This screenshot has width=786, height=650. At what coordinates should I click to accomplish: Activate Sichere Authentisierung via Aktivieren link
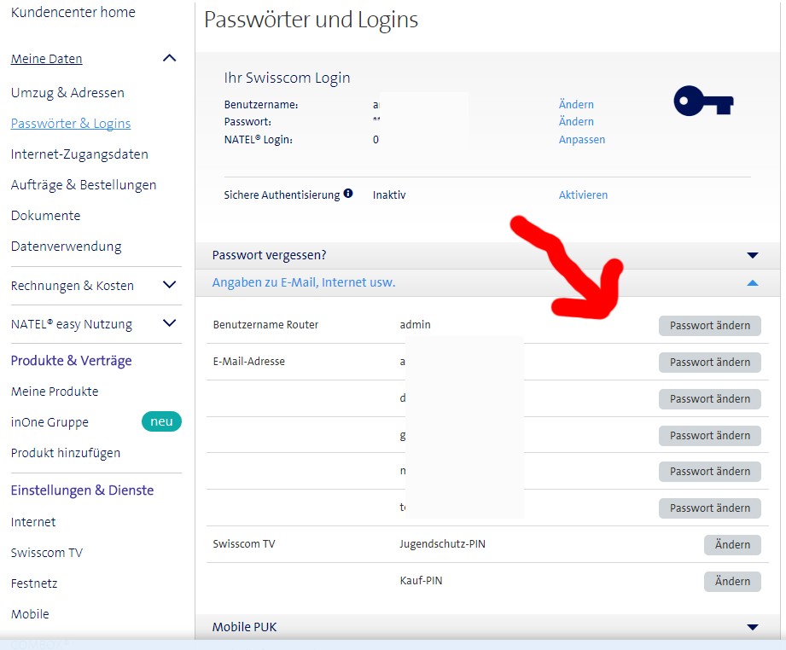583,194
